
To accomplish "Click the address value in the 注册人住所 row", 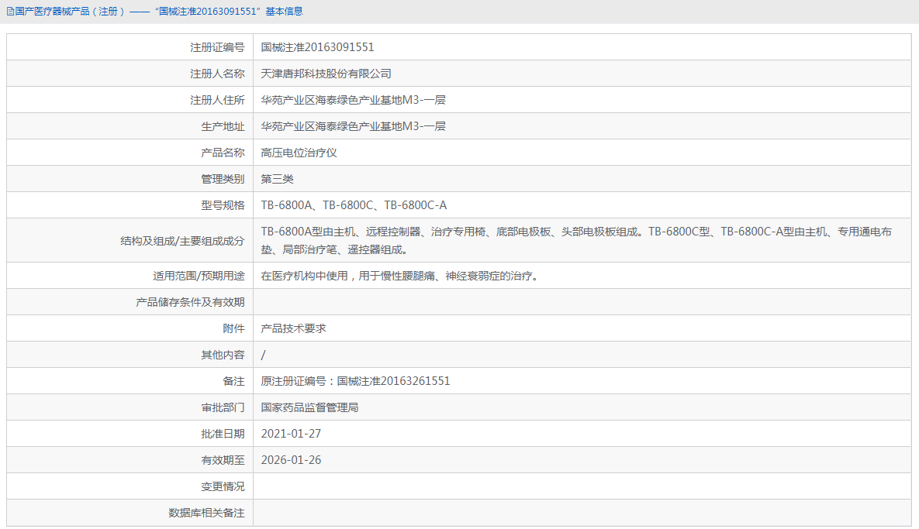I will tap(354, 100).
